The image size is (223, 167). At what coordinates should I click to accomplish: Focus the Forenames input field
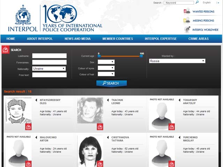point(49,62)
